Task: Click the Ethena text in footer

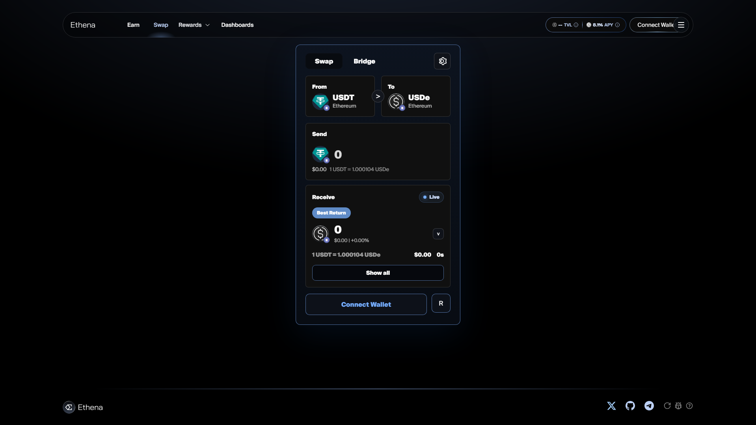Action: point(90,407)
